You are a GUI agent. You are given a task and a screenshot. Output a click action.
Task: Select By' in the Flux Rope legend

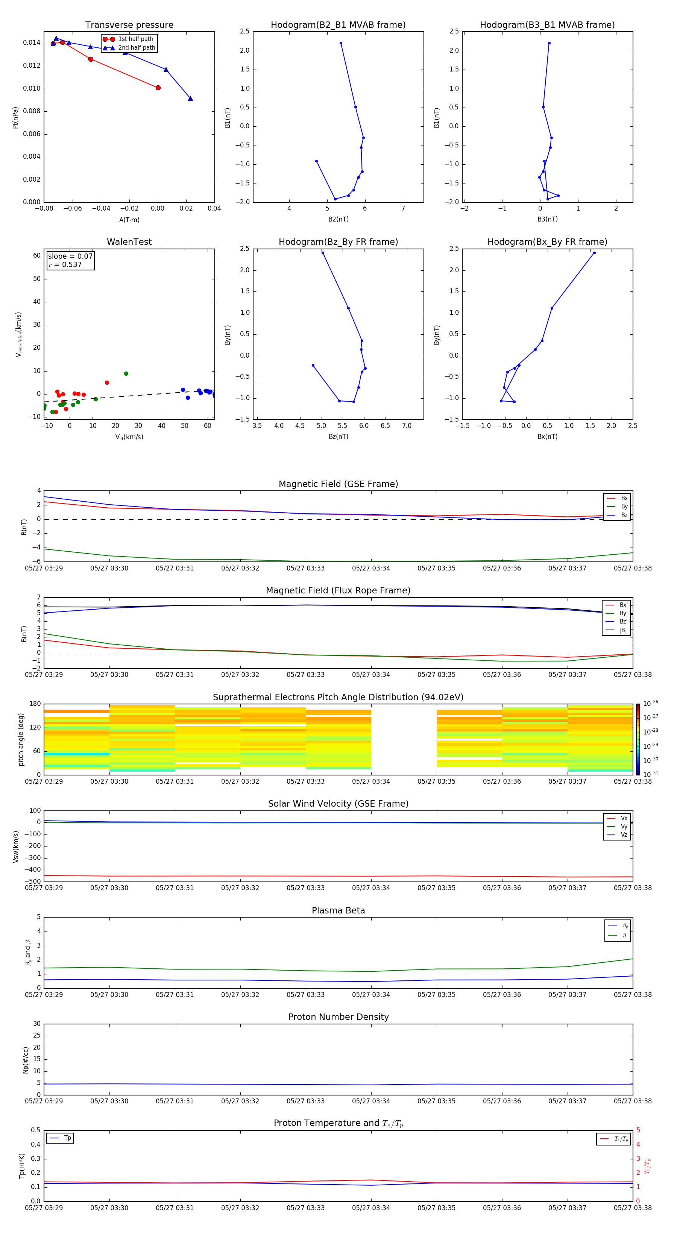pos(616,613)
